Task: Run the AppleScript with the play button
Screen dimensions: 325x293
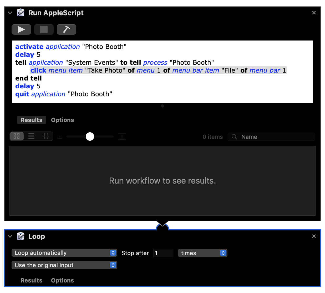Action: (x=21, y=29)
